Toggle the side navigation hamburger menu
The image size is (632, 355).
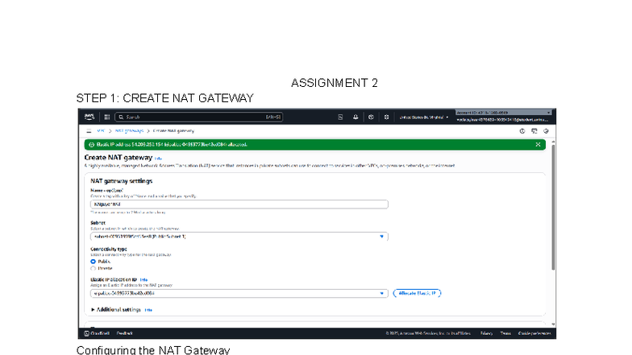pyautogui.click(x=89, y=130)
